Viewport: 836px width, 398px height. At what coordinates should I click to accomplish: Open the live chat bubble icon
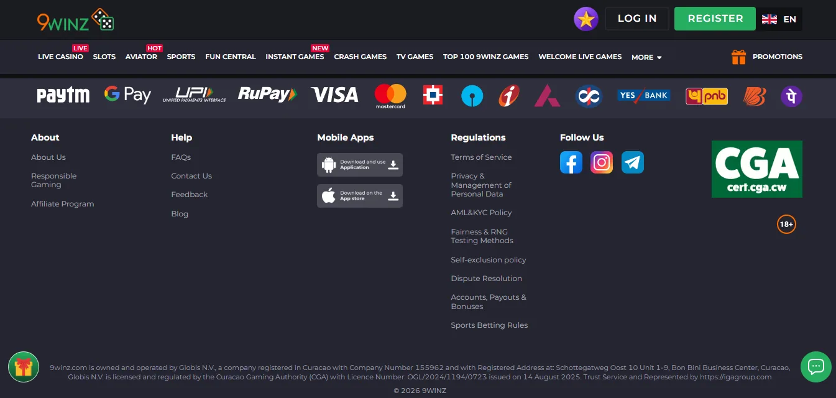click(816, 367)
